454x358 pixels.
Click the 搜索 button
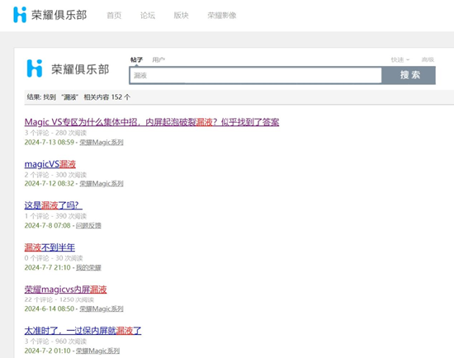[409, 75]
